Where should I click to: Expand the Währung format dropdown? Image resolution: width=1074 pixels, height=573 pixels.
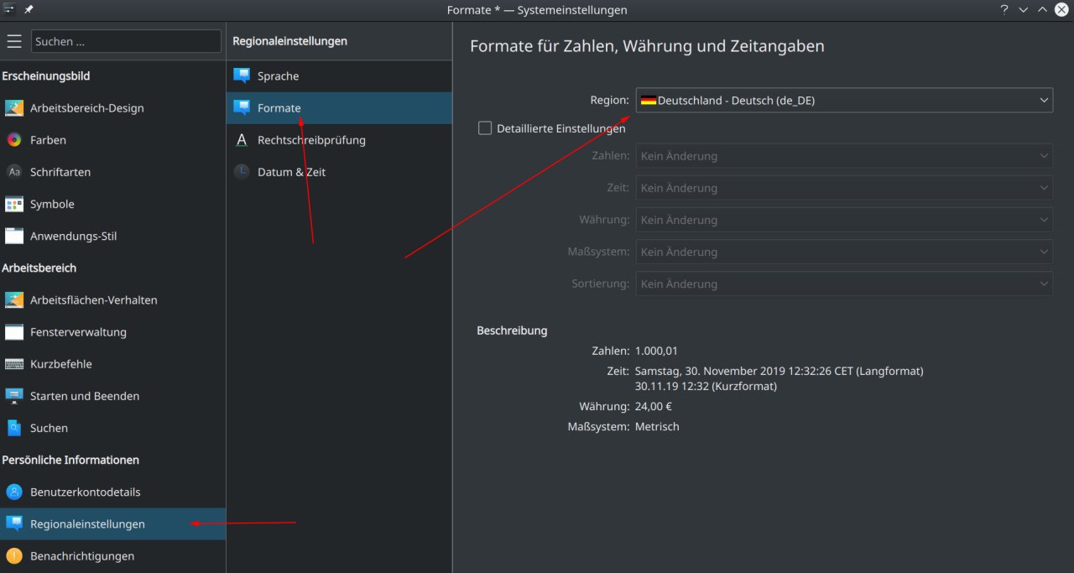click(843, 220)
